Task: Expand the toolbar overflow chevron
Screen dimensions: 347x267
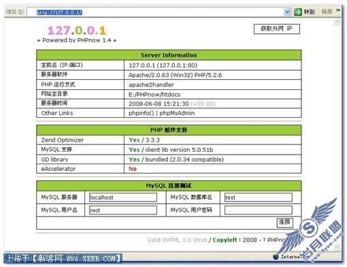Action: coord(338,10)
